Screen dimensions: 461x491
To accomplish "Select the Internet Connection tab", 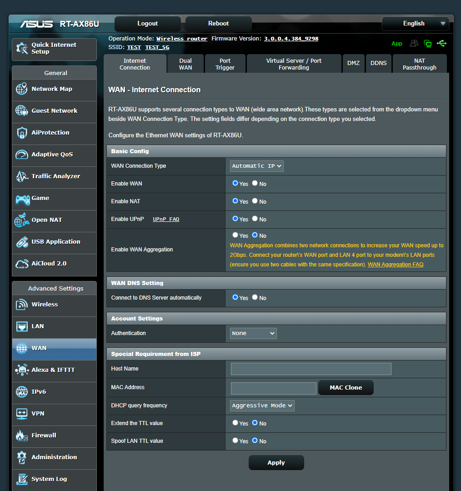I will click(x=135, y=64).
